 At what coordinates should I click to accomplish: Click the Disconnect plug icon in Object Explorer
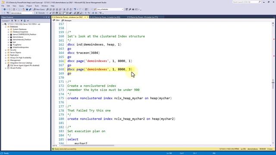coord(16,21)
